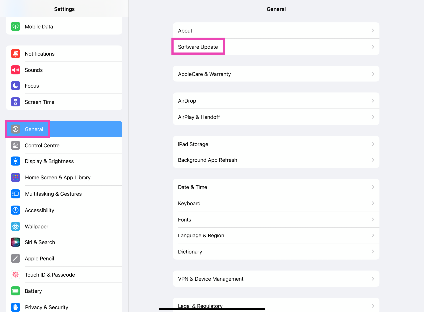
Task: Tap the Control Centre toggles icon
Action: pos(15,146)
